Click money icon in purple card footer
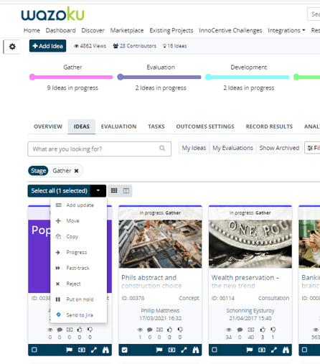Image resolution: width=320 pixels, height=364 pixels. pos(82,350)
